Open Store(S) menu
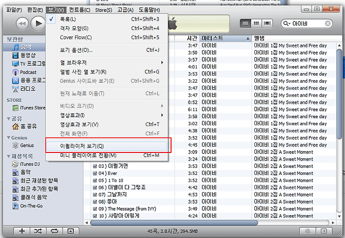The image size is (345, 238). (103, 10)
